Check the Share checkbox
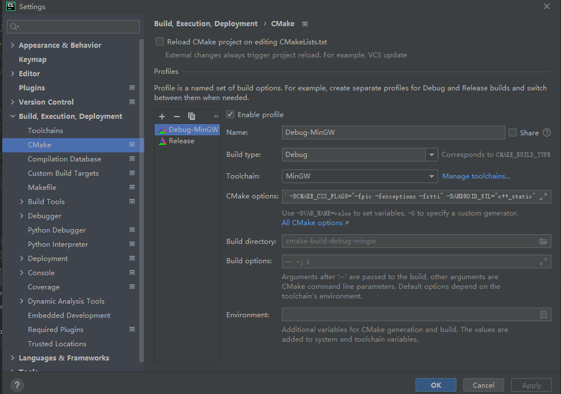The height and width of the screenshot is (394, 561). tap(513, 132)
